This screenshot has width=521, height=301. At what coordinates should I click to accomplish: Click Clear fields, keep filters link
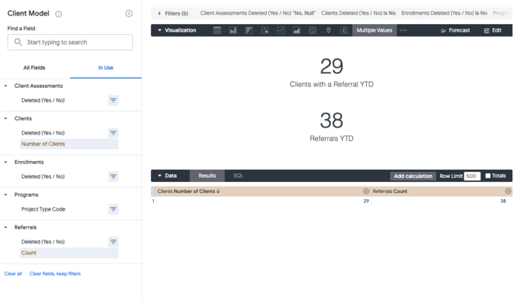point(55,274)
